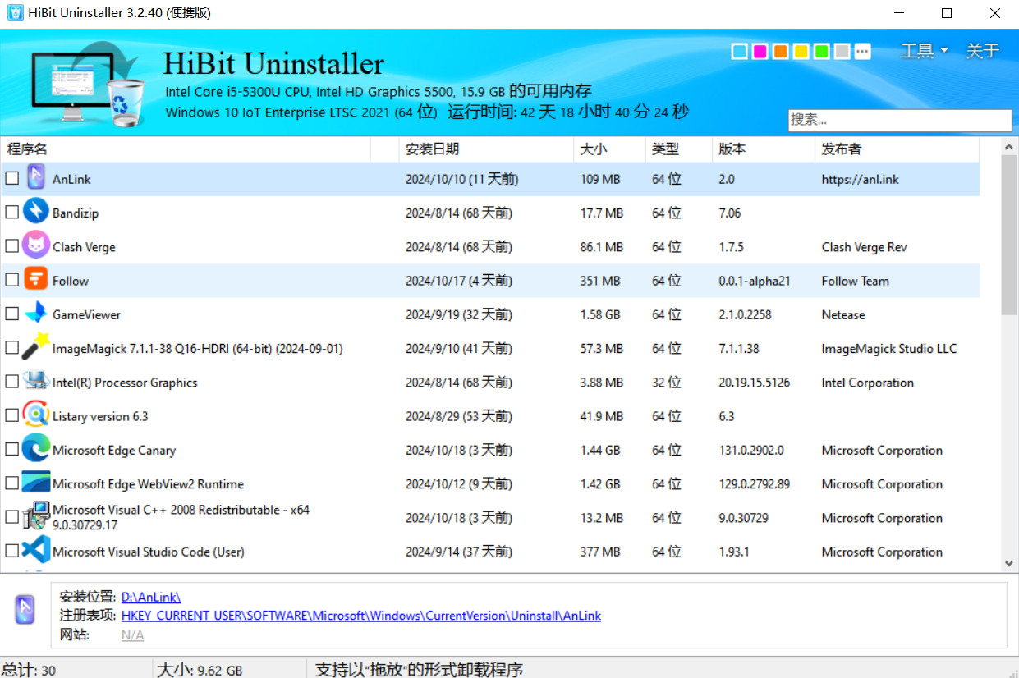The height and width of the screenshot is (678, 1019).
Task: Click the ImageMagick Studio LLC publisher cell
Action: [x=889, y=348]
